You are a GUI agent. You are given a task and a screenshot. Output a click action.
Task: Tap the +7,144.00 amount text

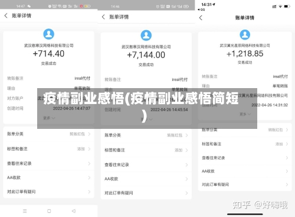(146, 55)
